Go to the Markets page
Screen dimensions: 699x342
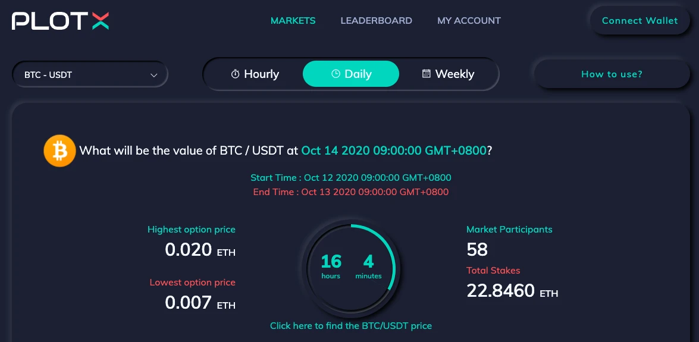point(293,21)
